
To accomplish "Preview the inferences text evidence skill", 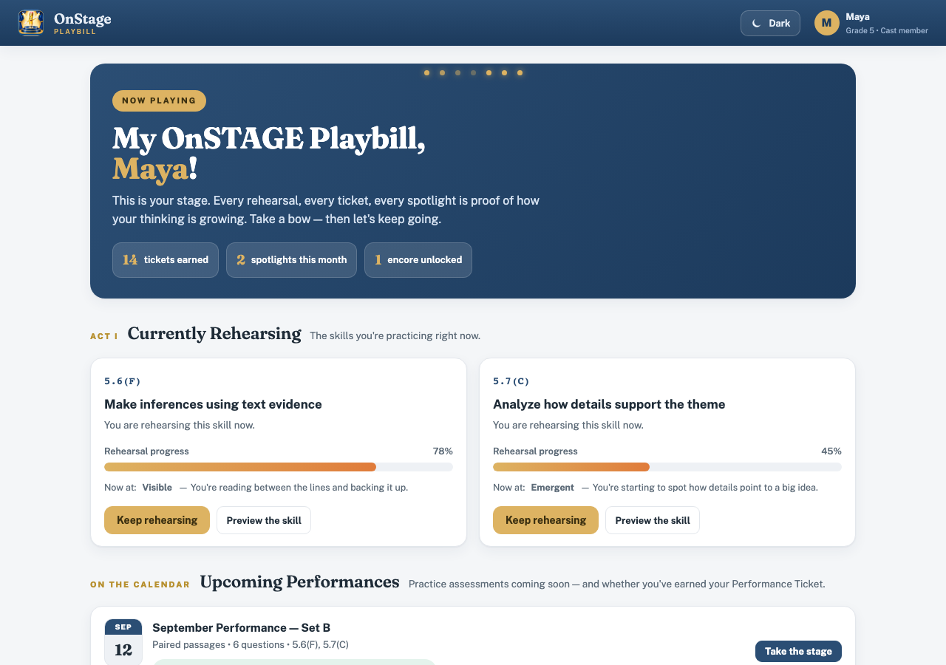I will point(264,520).
